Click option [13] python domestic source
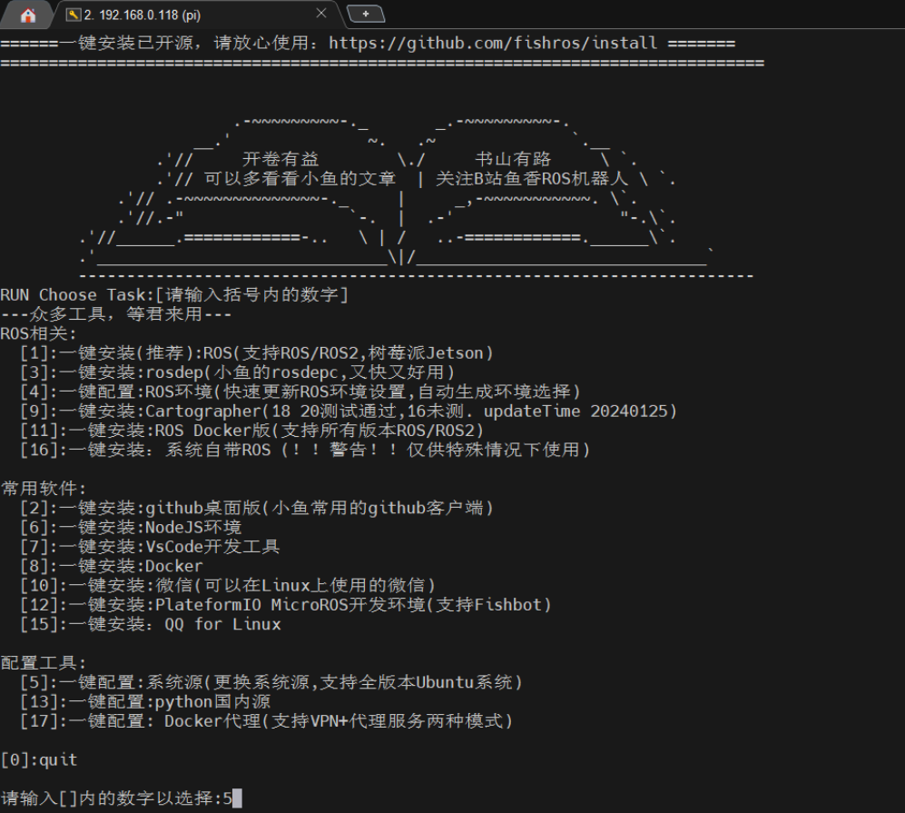905x813 pixels. 145,701
